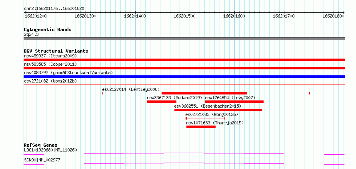Viewport: 356px width, 169px height.
Task: Click the SCN9A|NM_002977 gene label
Action: 42,160
